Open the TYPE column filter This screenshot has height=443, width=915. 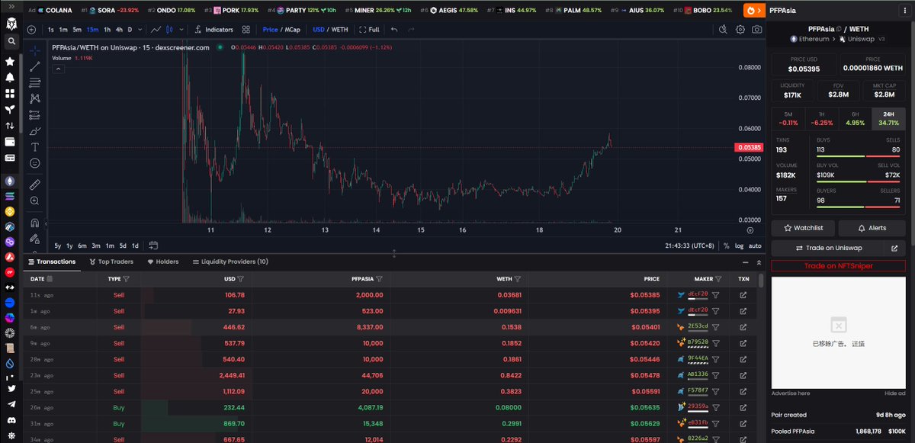click(x=126, y=279)
